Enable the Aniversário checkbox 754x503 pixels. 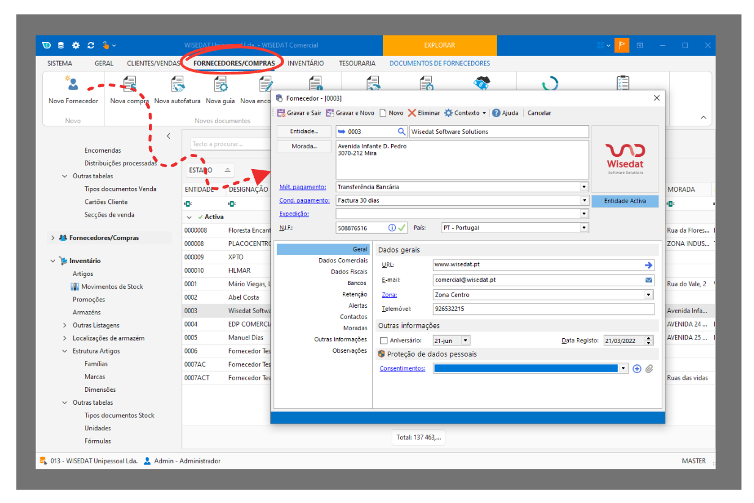(x=384, y=341)
